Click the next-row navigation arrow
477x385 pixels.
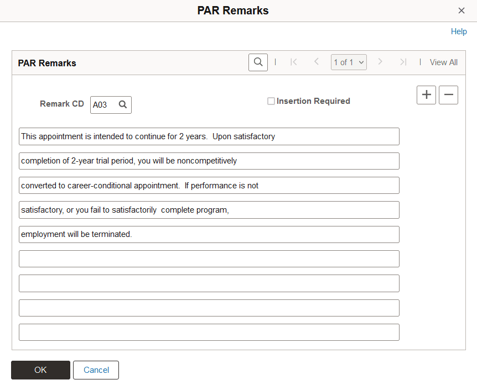380,62
